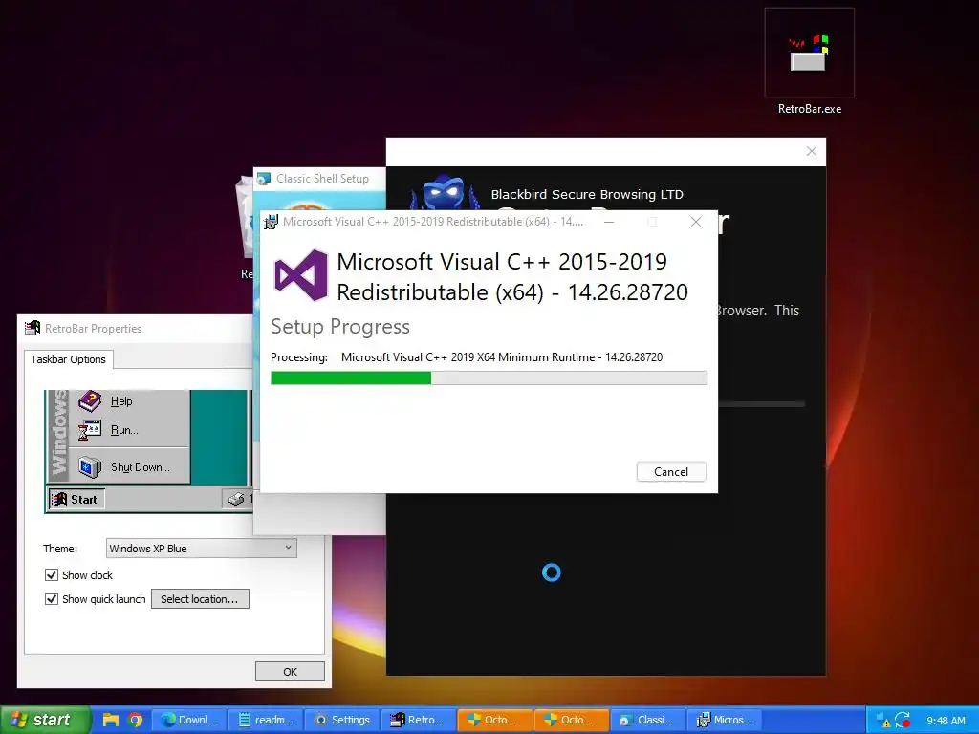Click the Visual Studio logo in installer
Viewport: 979px width, 734px height.
pos(301,275)
